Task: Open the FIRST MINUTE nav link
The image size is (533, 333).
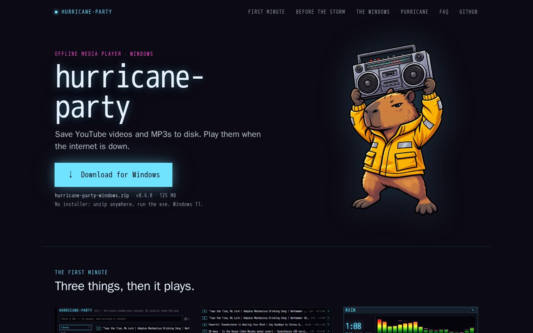Action: [x=266, y=12]
